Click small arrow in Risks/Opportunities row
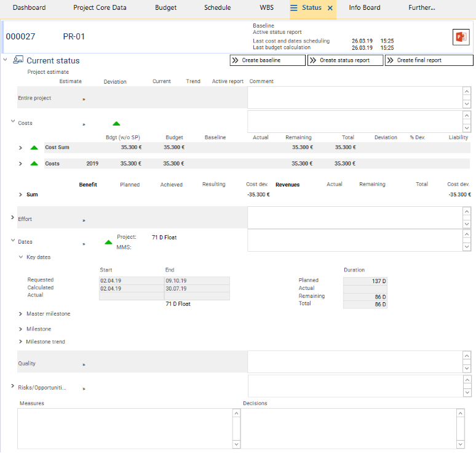The height and width of the screenshot is (453, 476). (x=84, y=388)
